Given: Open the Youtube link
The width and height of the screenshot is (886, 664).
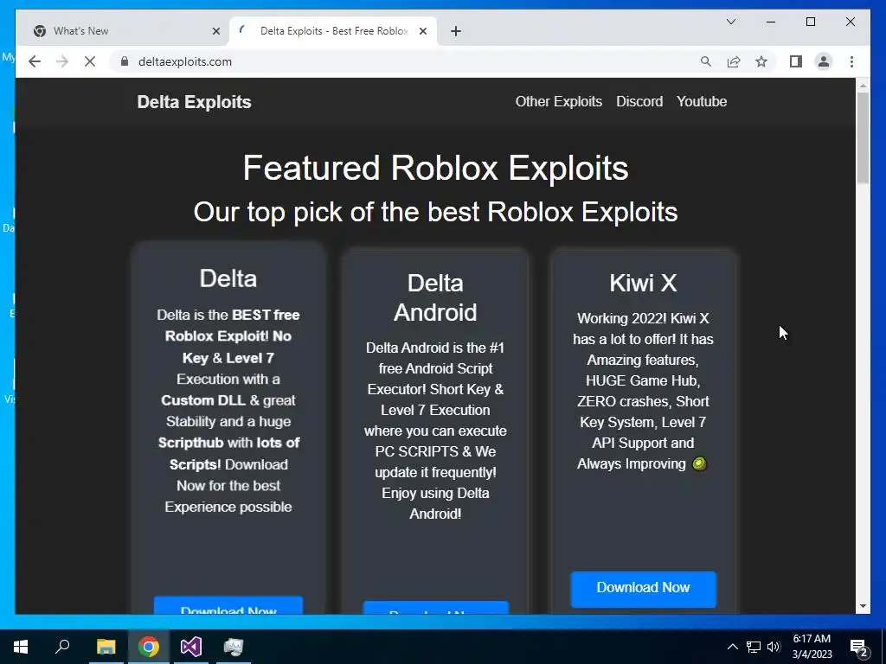Looking at the screenshot, I should (701, 102).
